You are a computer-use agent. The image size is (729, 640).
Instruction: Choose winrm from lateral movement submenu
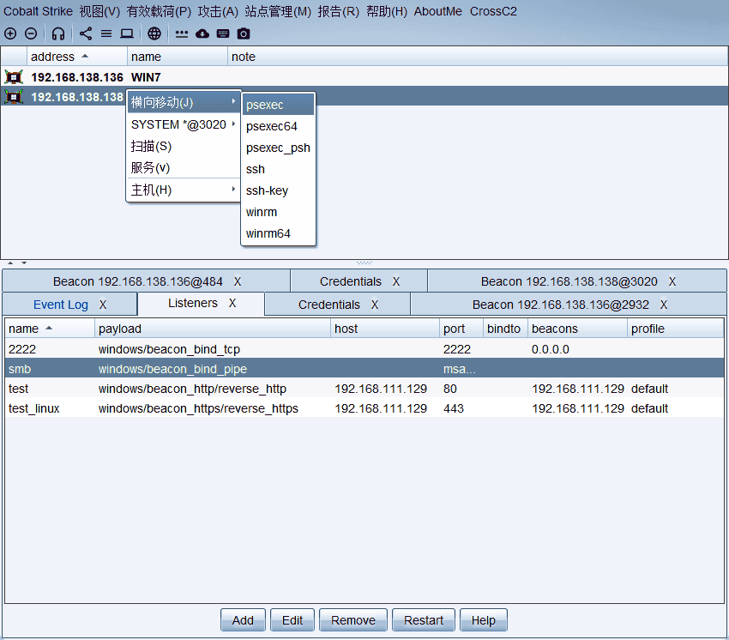pos(261,212)
